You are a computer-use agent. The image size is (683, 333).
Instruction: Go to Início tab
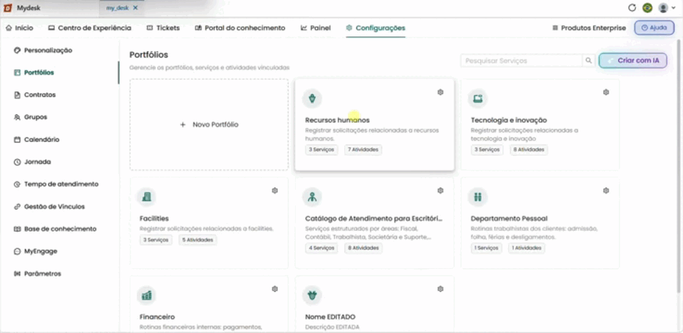point(20,28)
